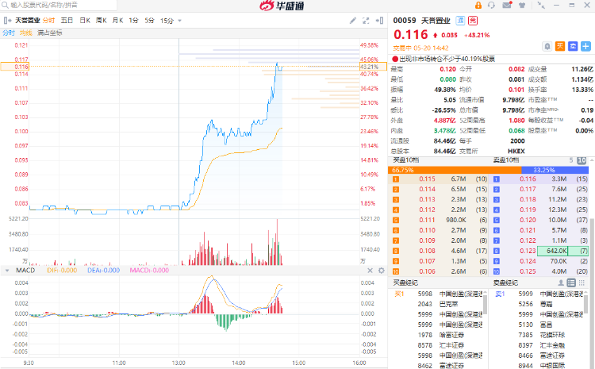Image resolution: width=595 pixels, height=369 pixels.
Task: Switch order book depth to 5 levels
Action: tap(571, 160)
